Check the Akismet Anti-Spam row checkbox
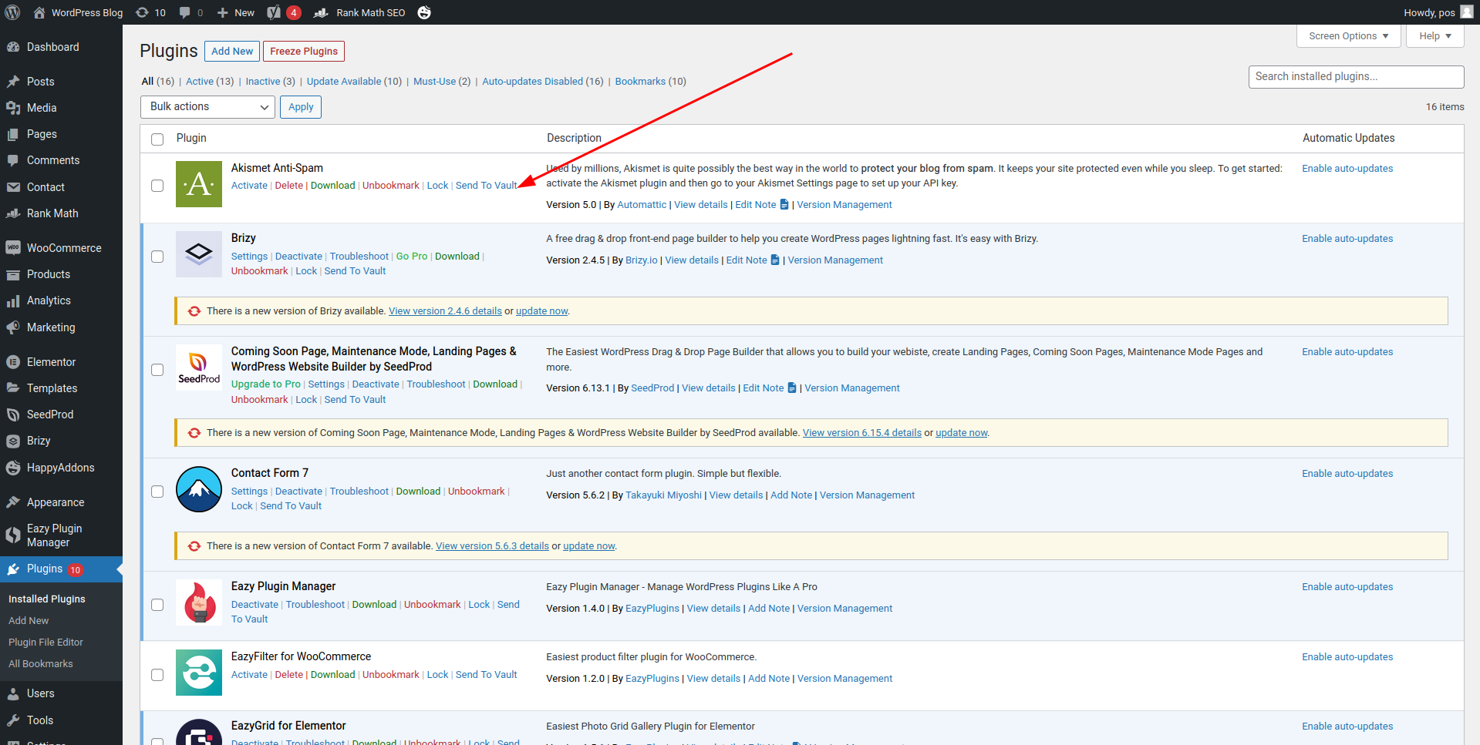Viewport: 1480px width, 745px height. 157,186
